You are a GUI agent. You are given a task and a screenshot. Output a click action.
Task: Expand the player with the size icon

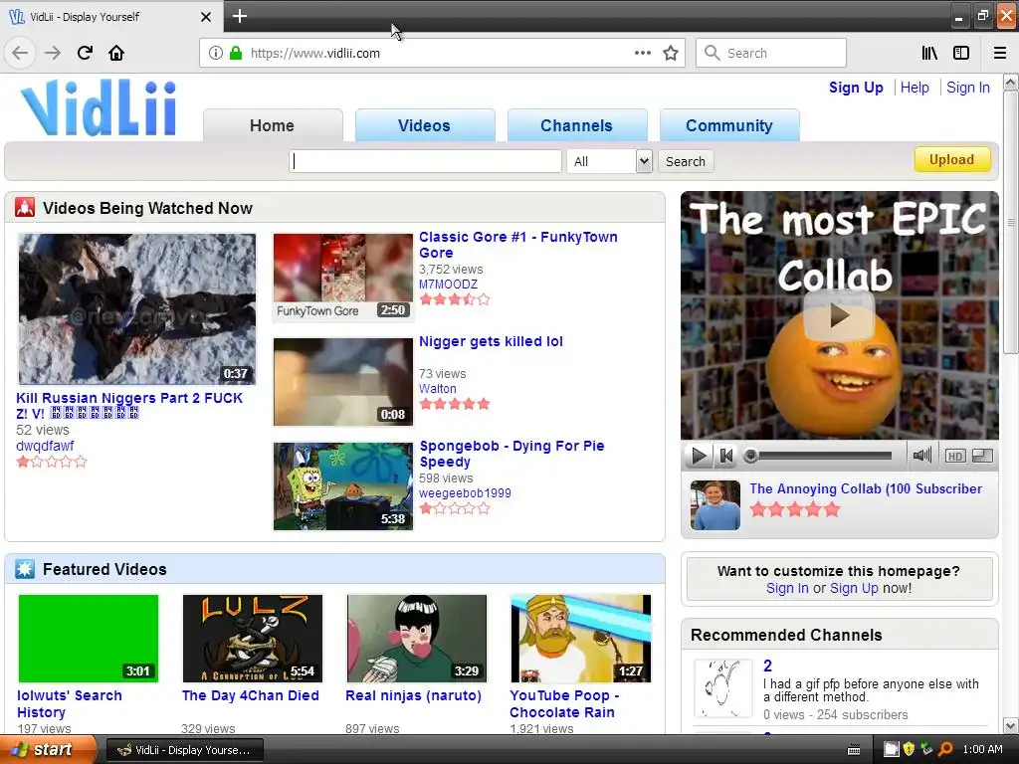pyautogui.click(x=982, y=456)
